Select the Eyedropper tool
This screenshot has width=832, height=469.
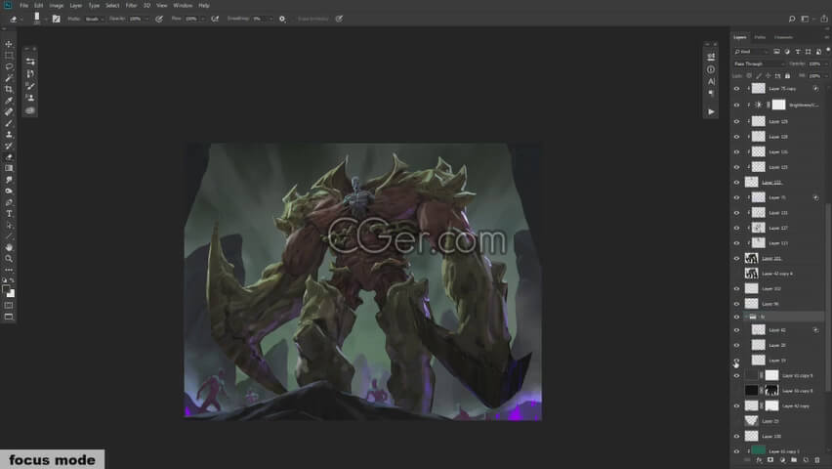click(9, 101)
